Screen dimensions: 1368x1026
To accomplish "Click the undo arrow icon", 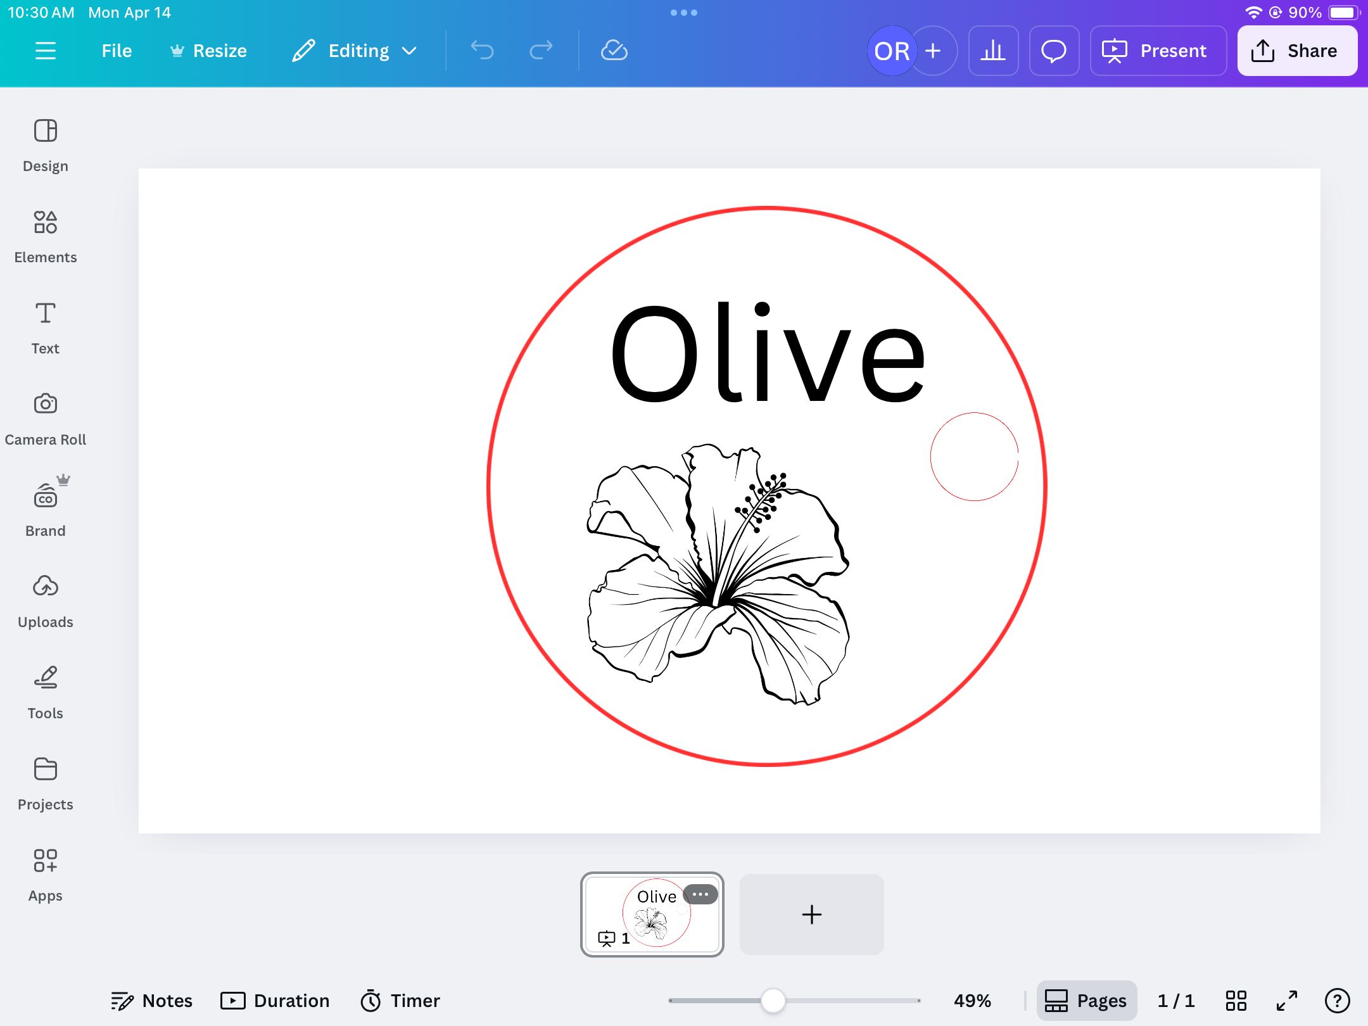I will pos(482,51).
